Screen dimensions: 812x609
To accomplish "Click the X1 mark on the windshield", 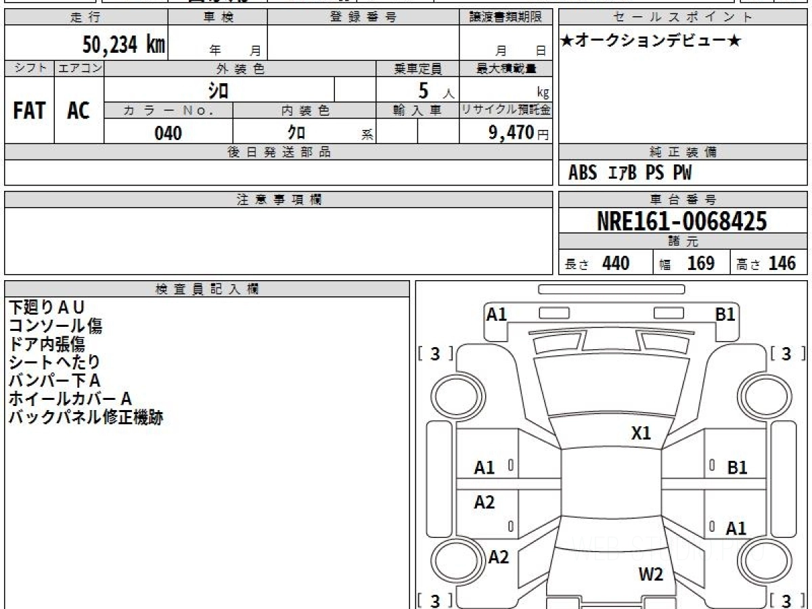I will point(640,434).
